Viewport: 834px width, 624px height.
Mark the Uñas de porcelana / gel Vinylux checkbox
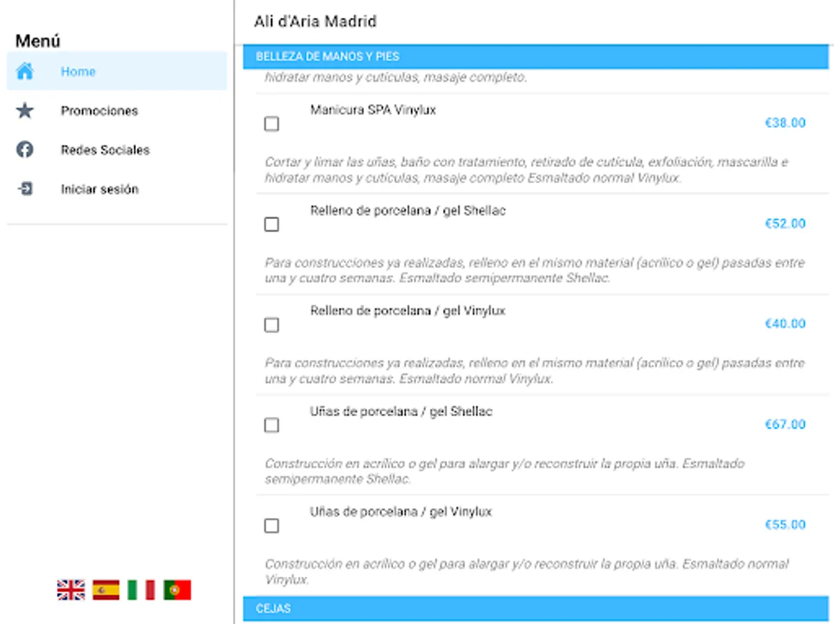[x=272, y=526]
